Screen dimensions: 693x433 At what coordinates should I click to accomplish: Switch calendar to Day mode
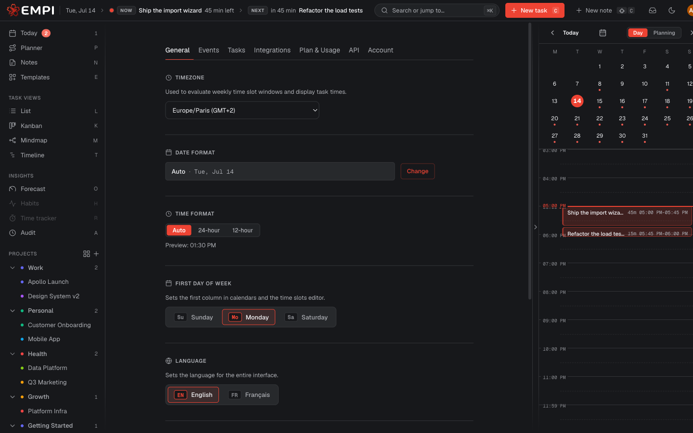click(638, 33)
